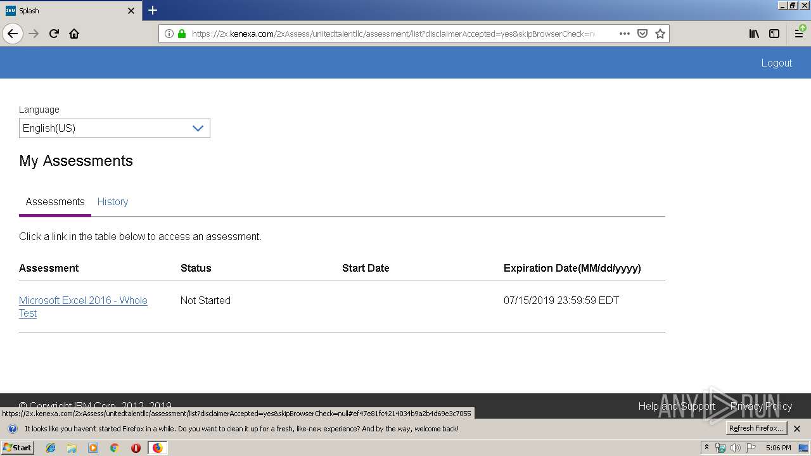Show site information icon in address bar

coord(169,34)
